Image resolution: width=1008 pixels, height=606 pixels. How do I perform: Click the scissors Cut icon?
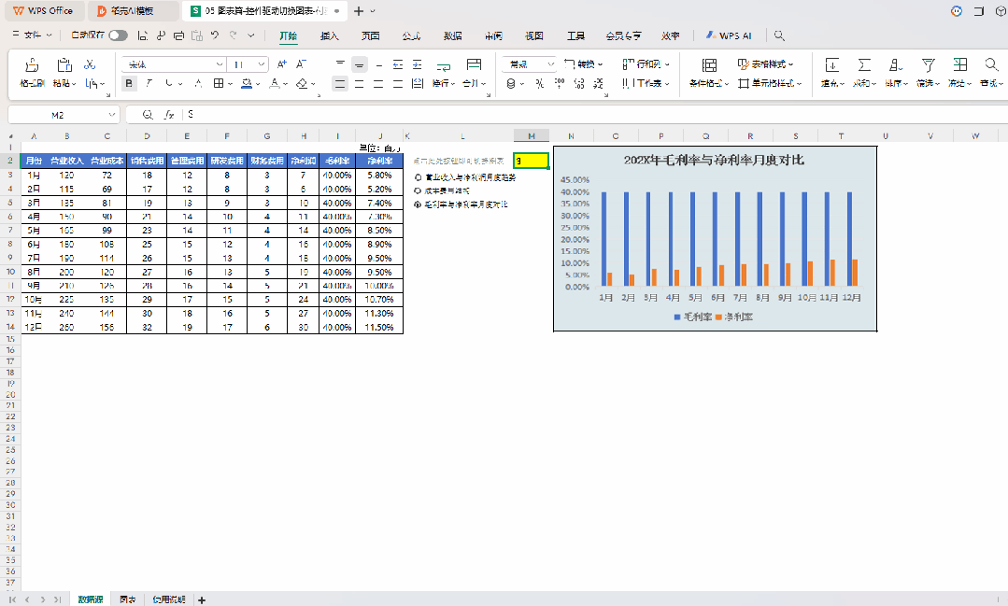pos(90,64)
